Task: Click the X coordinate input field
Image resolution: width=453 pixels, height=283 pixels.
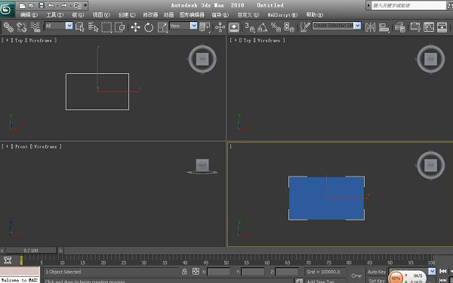Action: (x=219, y=272)
